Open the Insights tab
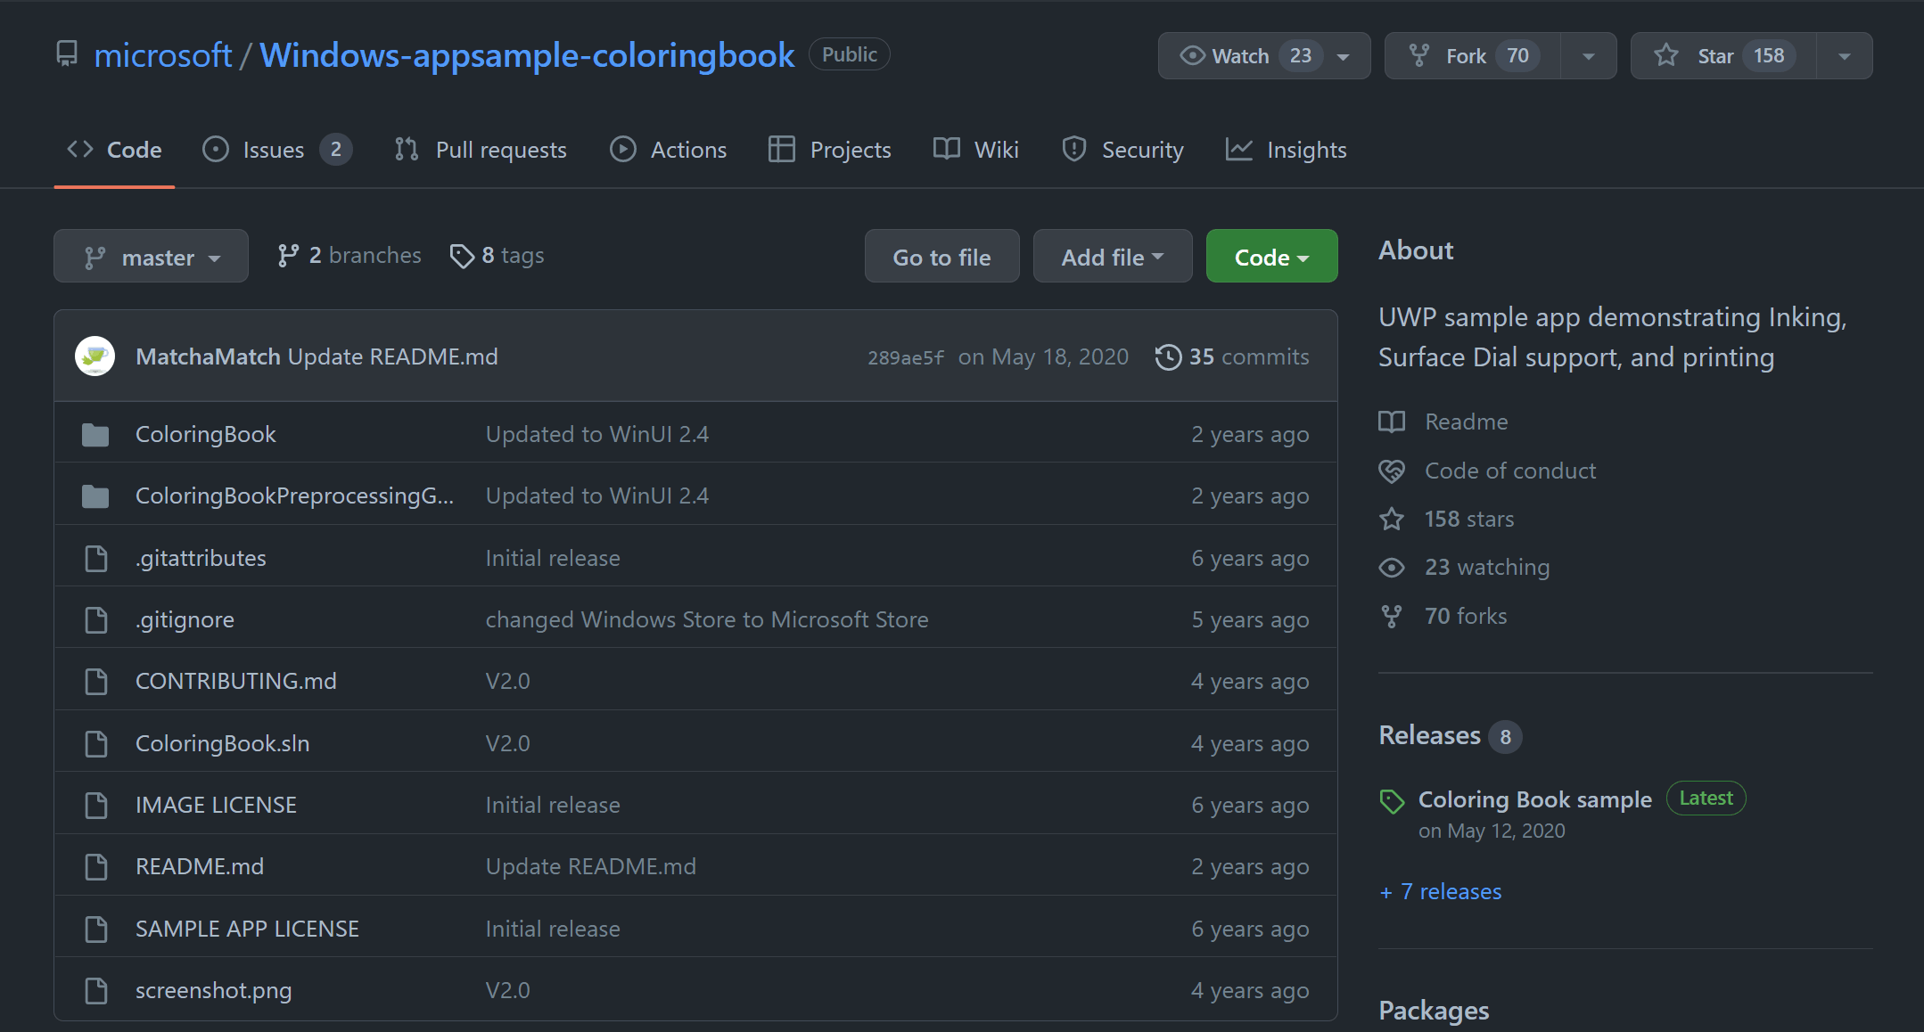Viewport: 1924px width, 1032px height. (x=1306, y=150)
